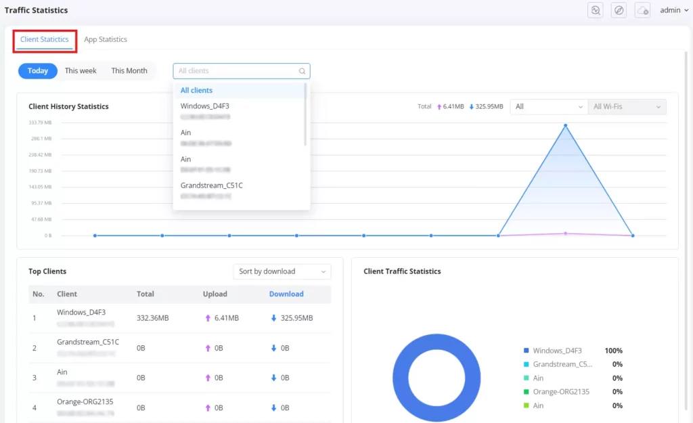Viewport: 693px width, 423px height.
Task: Open the All traffic type dropdown
Action: click(x=548, y=107)
